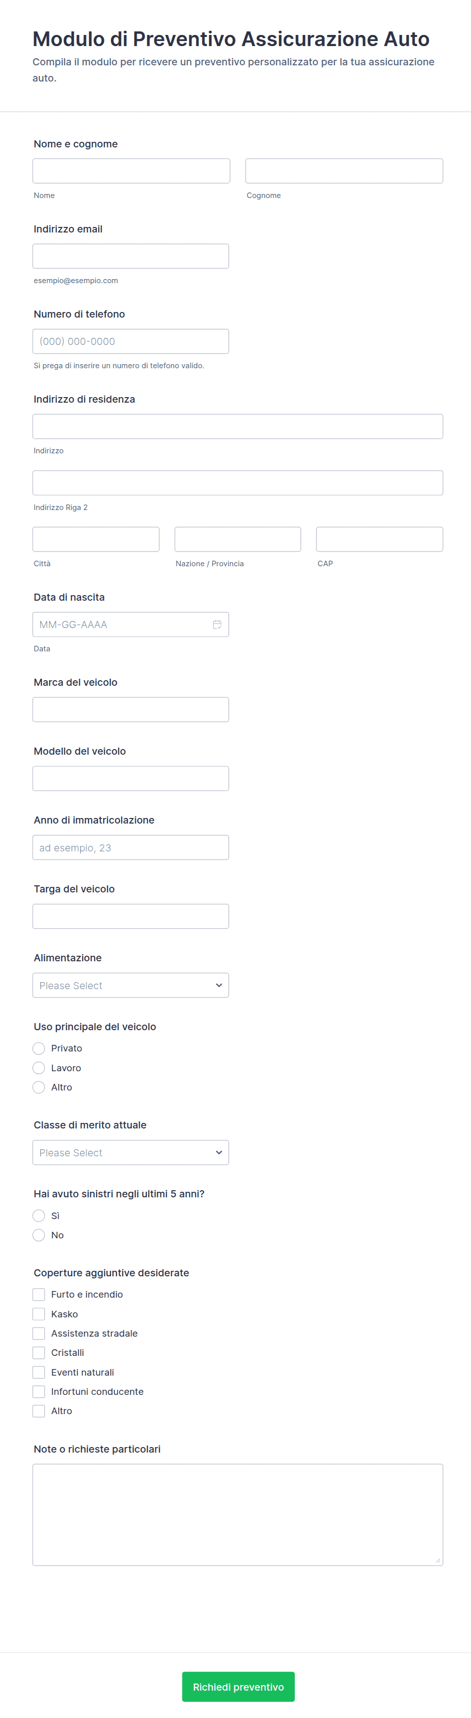
Task: Focus the Indirizzo email input
Action: (131, 256)
